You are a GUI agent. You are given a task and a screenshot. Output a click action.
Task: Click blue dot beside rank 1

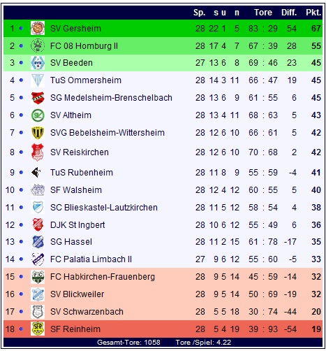point(21,28)
